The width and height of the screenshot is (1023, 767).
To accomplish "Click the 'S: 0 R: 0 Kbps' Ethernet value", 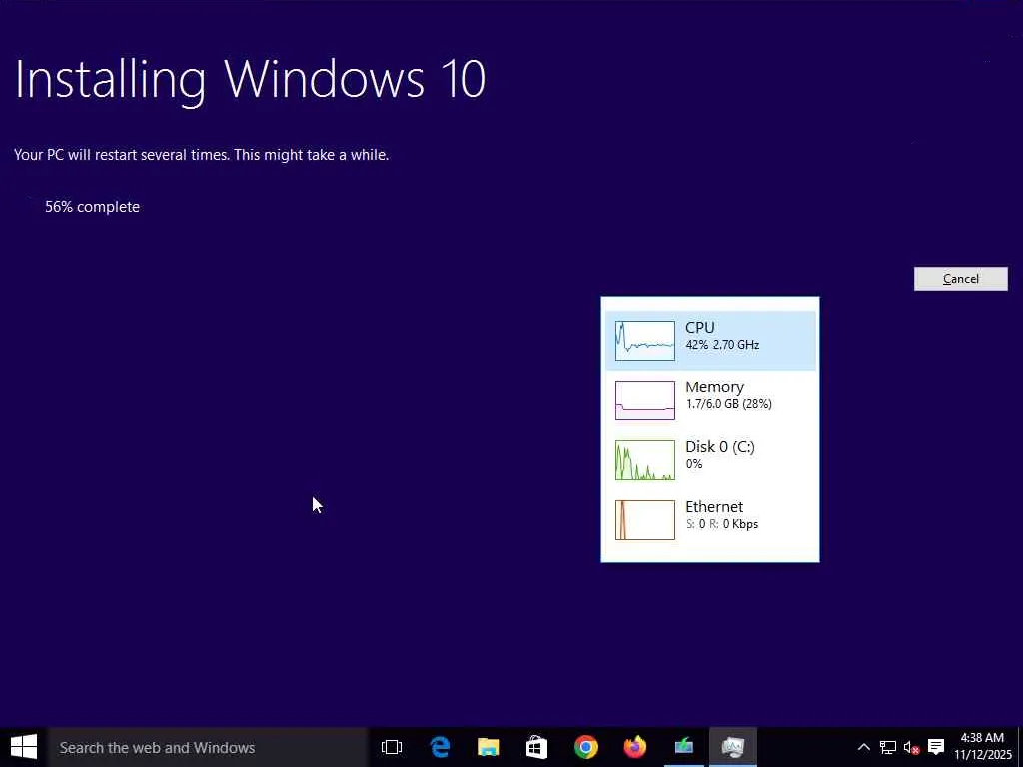I will tap(721, 524).
